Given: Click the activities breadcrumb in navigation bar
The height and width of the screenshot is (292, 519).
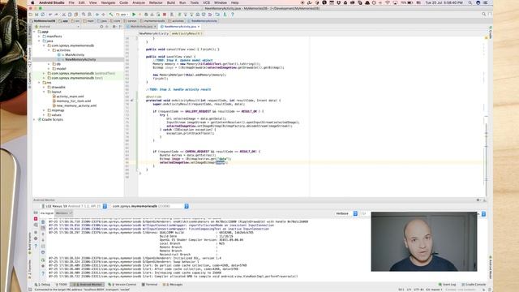Looking at the screenshot, I should 175,21.
